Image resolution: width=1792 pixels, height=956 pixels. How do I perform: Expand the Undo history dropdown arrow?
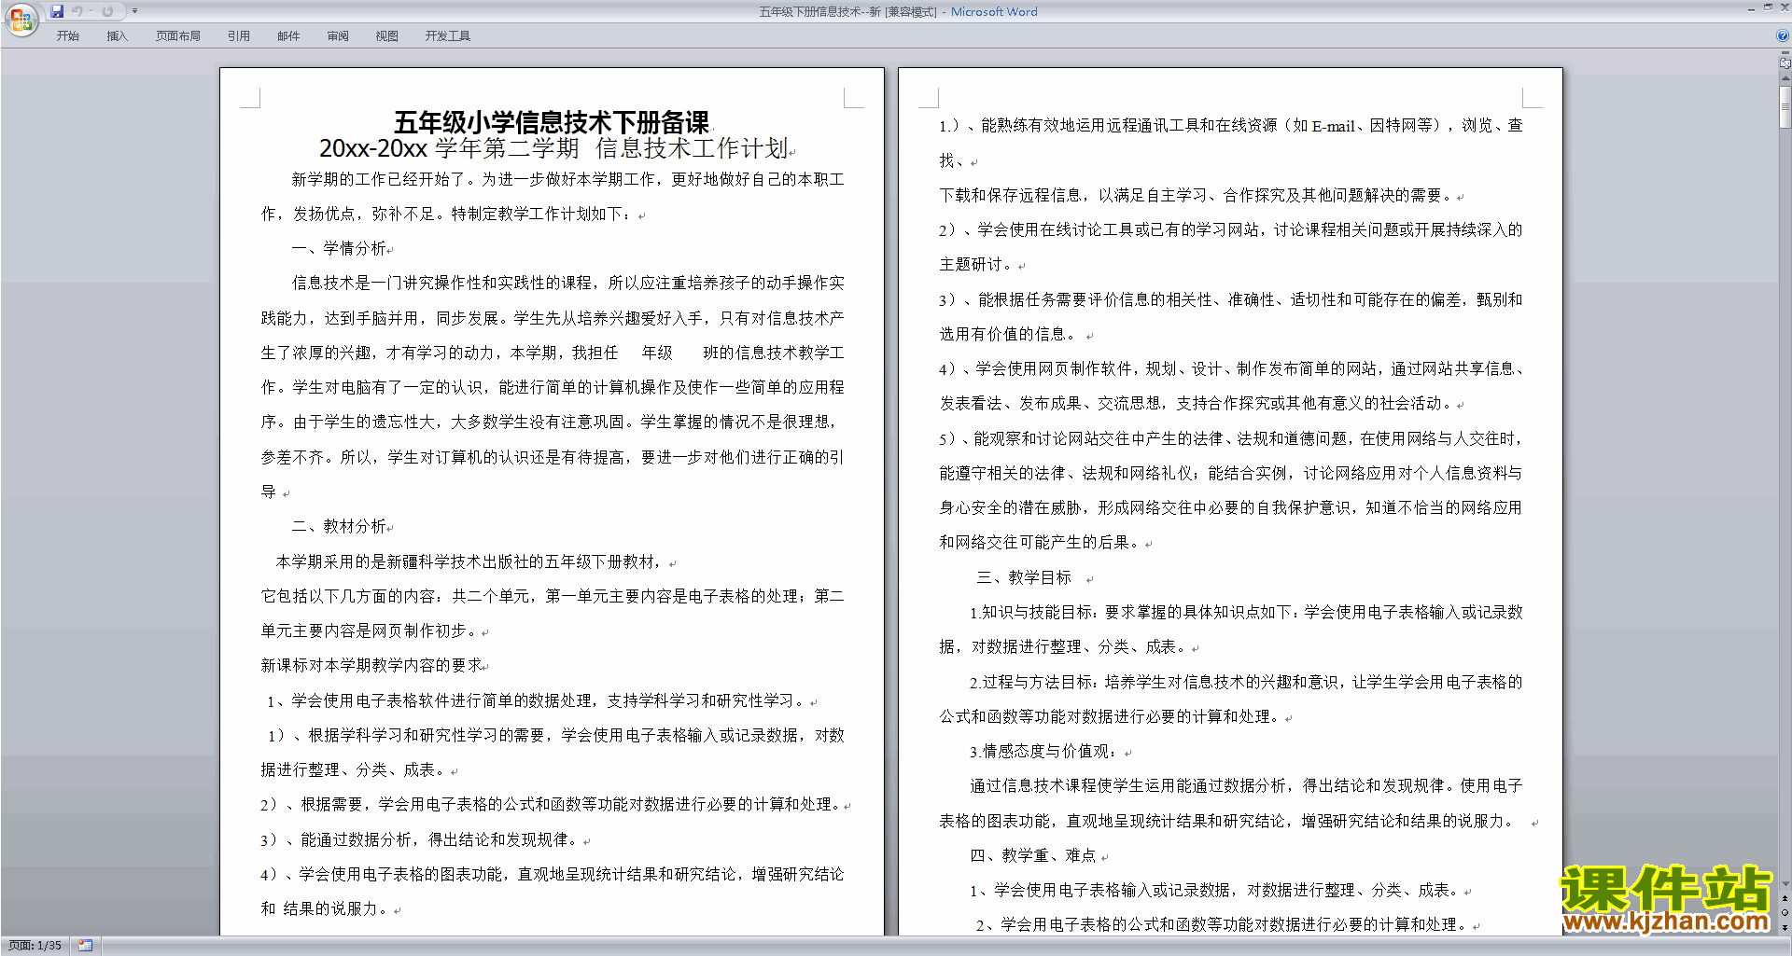tap(91, 11)
